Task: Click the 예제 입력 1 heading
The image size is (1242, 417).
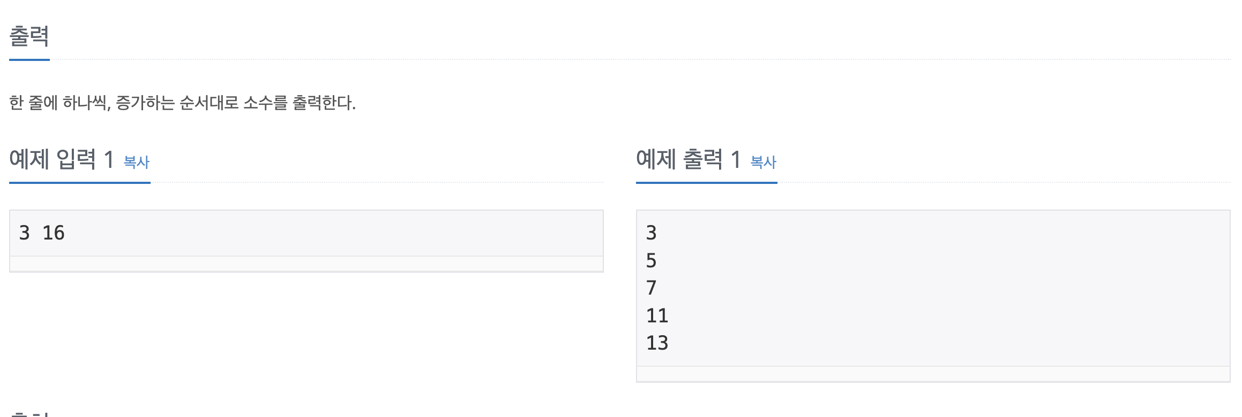Action: point(62,159)
